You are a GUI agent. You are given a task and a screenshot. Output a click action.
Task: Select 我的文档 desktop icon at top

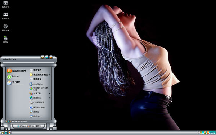coord(5,4)
